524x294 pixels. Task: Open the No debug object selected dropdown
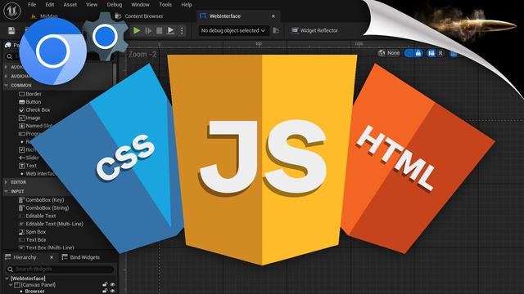(233, 31)
